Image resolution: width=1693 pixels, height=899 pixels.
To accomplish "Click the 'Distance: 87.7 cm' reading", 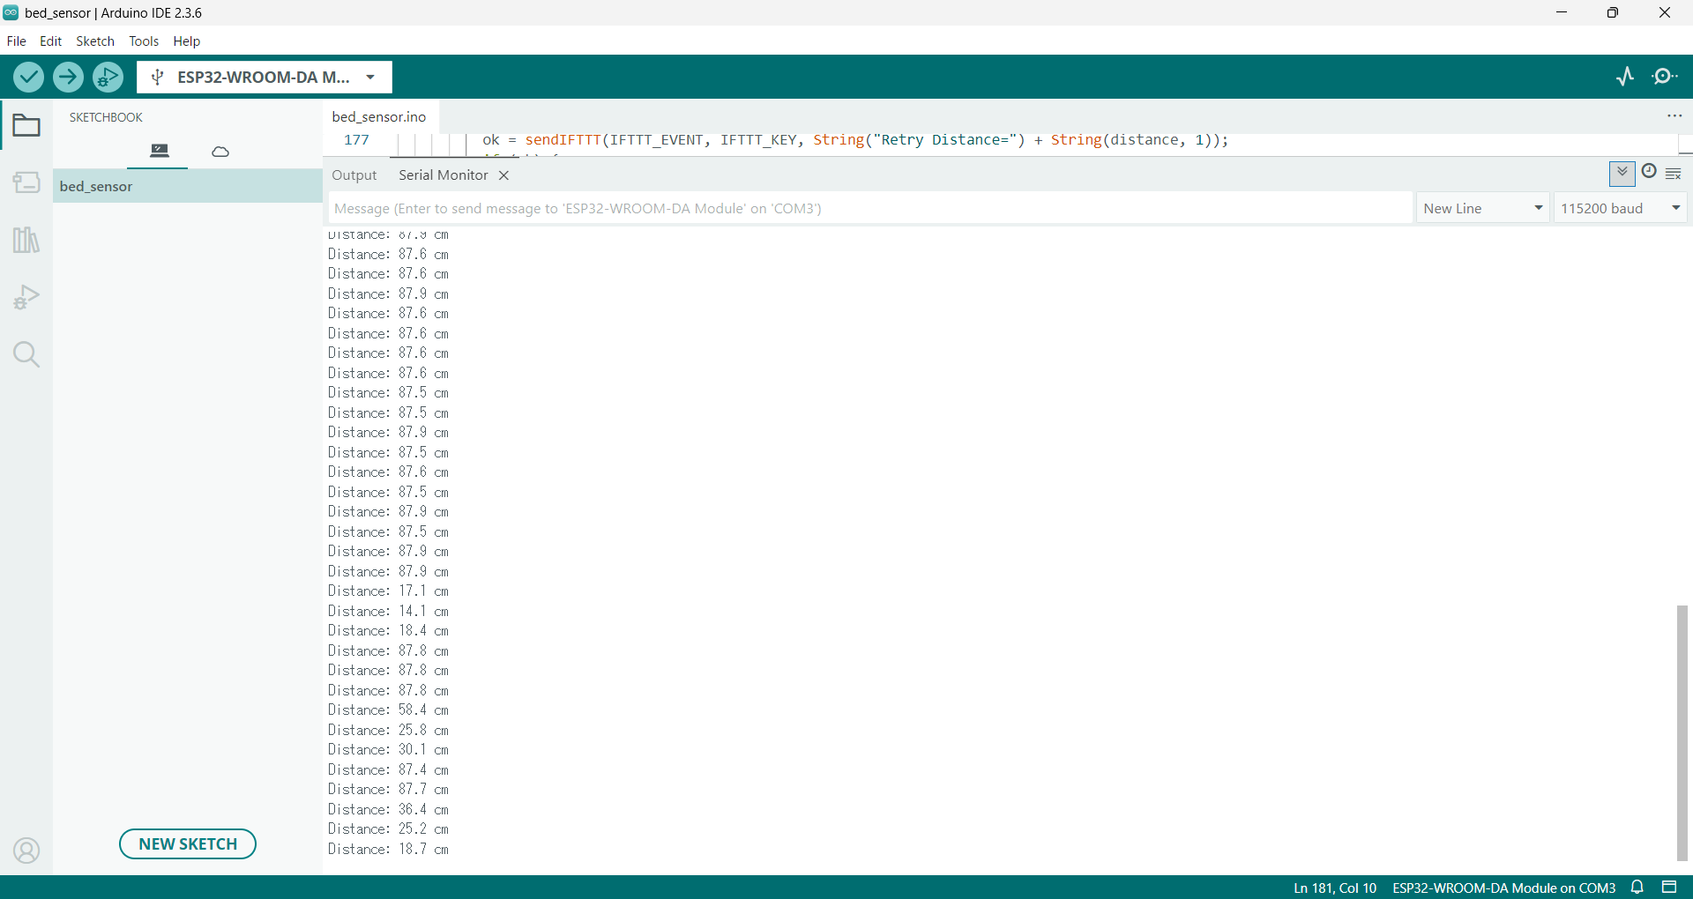I will pyautogui.click(x=388, y=790).
